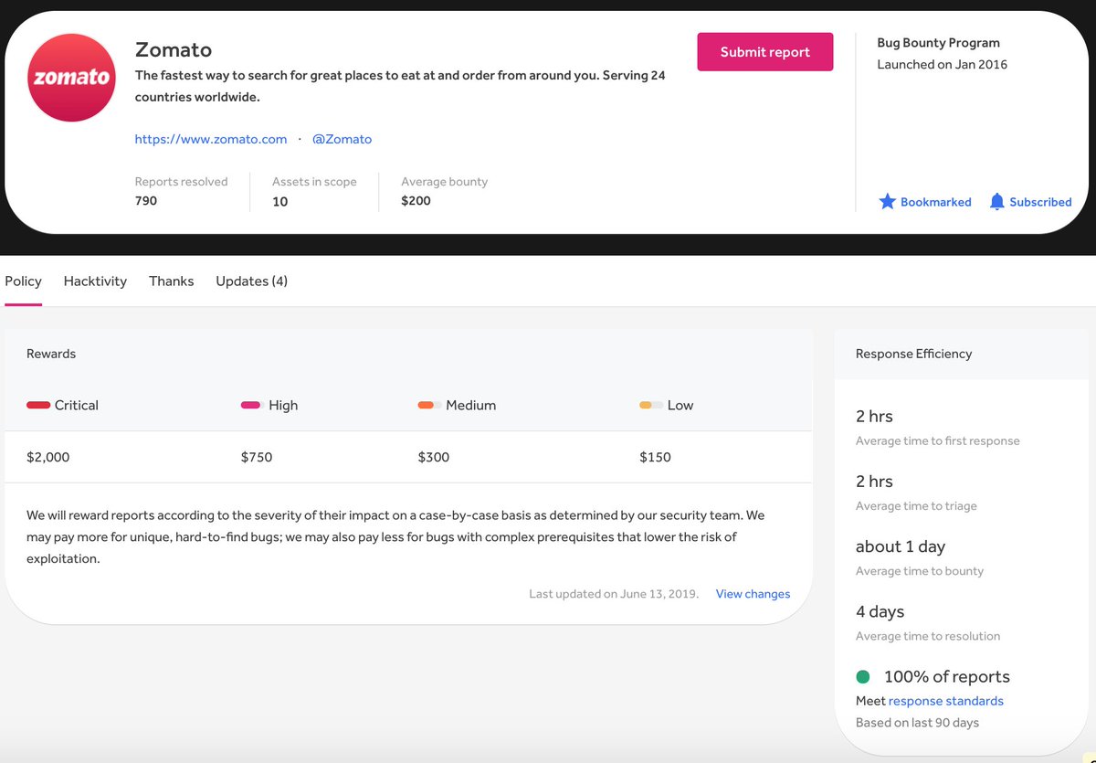Screen dimensions: 1096x763
Task: Click the Response Efficiency heading
Action: [x=913, y=354]
